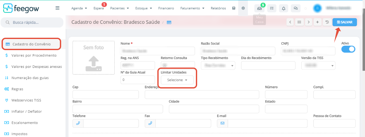Click the Nome input field
This screenshot has height=137, width=365.
point(158,51)
